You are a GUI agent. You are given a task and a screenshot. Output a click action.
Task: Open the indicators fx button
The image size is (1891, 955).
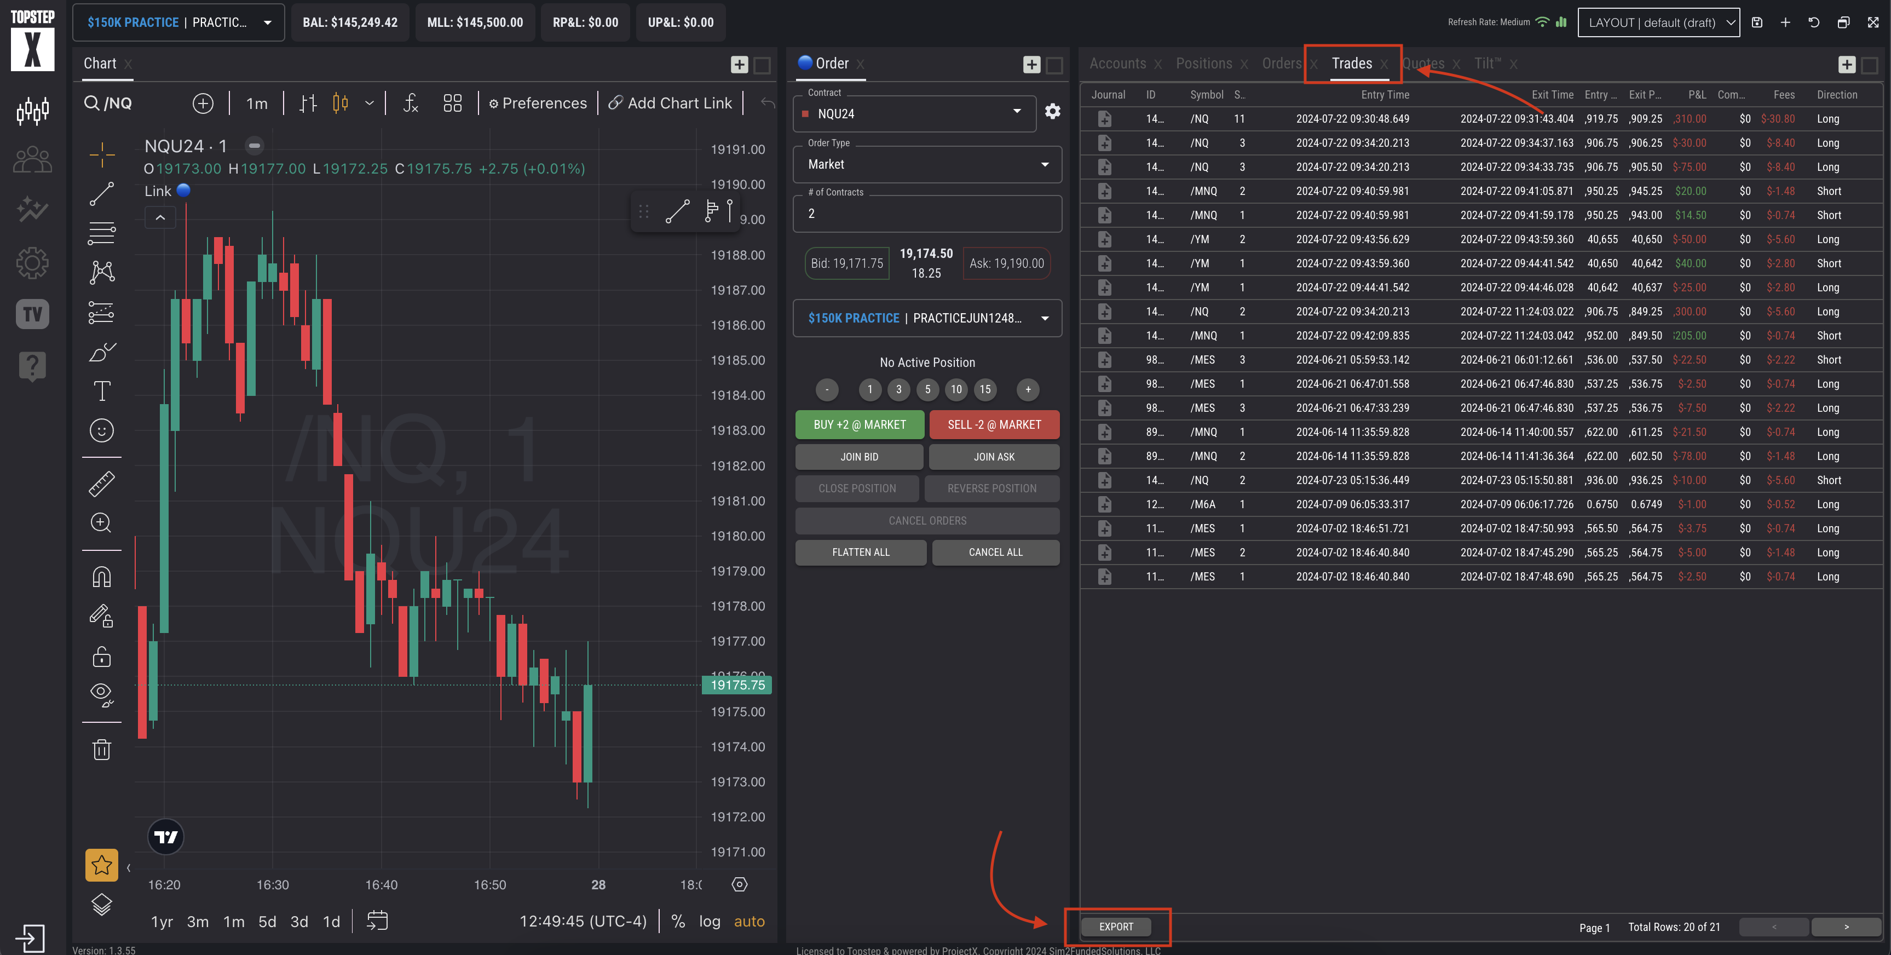click(x=411, y=103)
